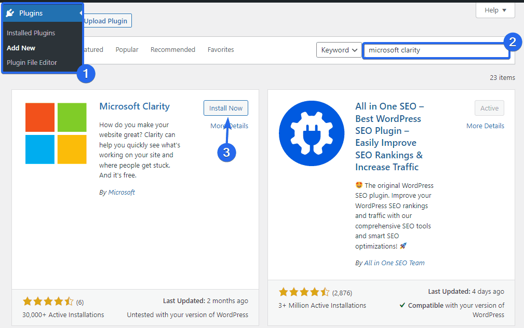The height and width of the screenshot is (328, 524).
Task: Click the (6) ratings count
Action: (80, 302)
